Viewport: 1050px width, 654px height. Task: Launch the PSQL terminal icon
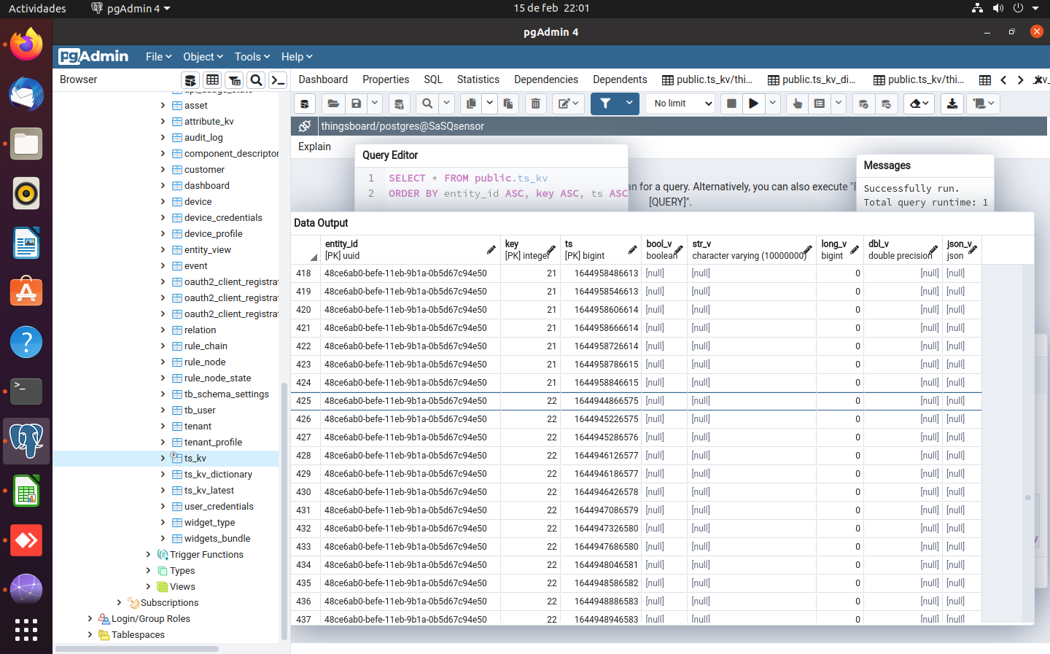click(x=278, y=79)
